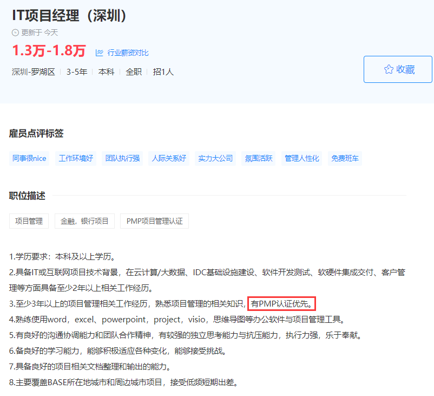Viewport: 434px width, 396px height.
Task: Click the 管理人性化 employee tag
Action: (x=302, y=158)
